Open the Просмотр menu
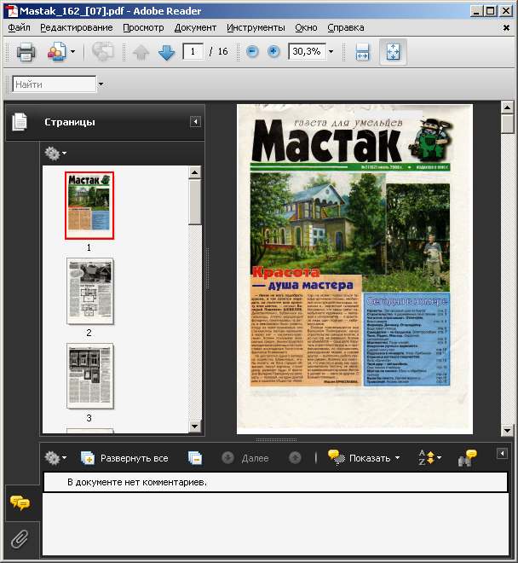 pyautogui.click(x=143, y=27)
